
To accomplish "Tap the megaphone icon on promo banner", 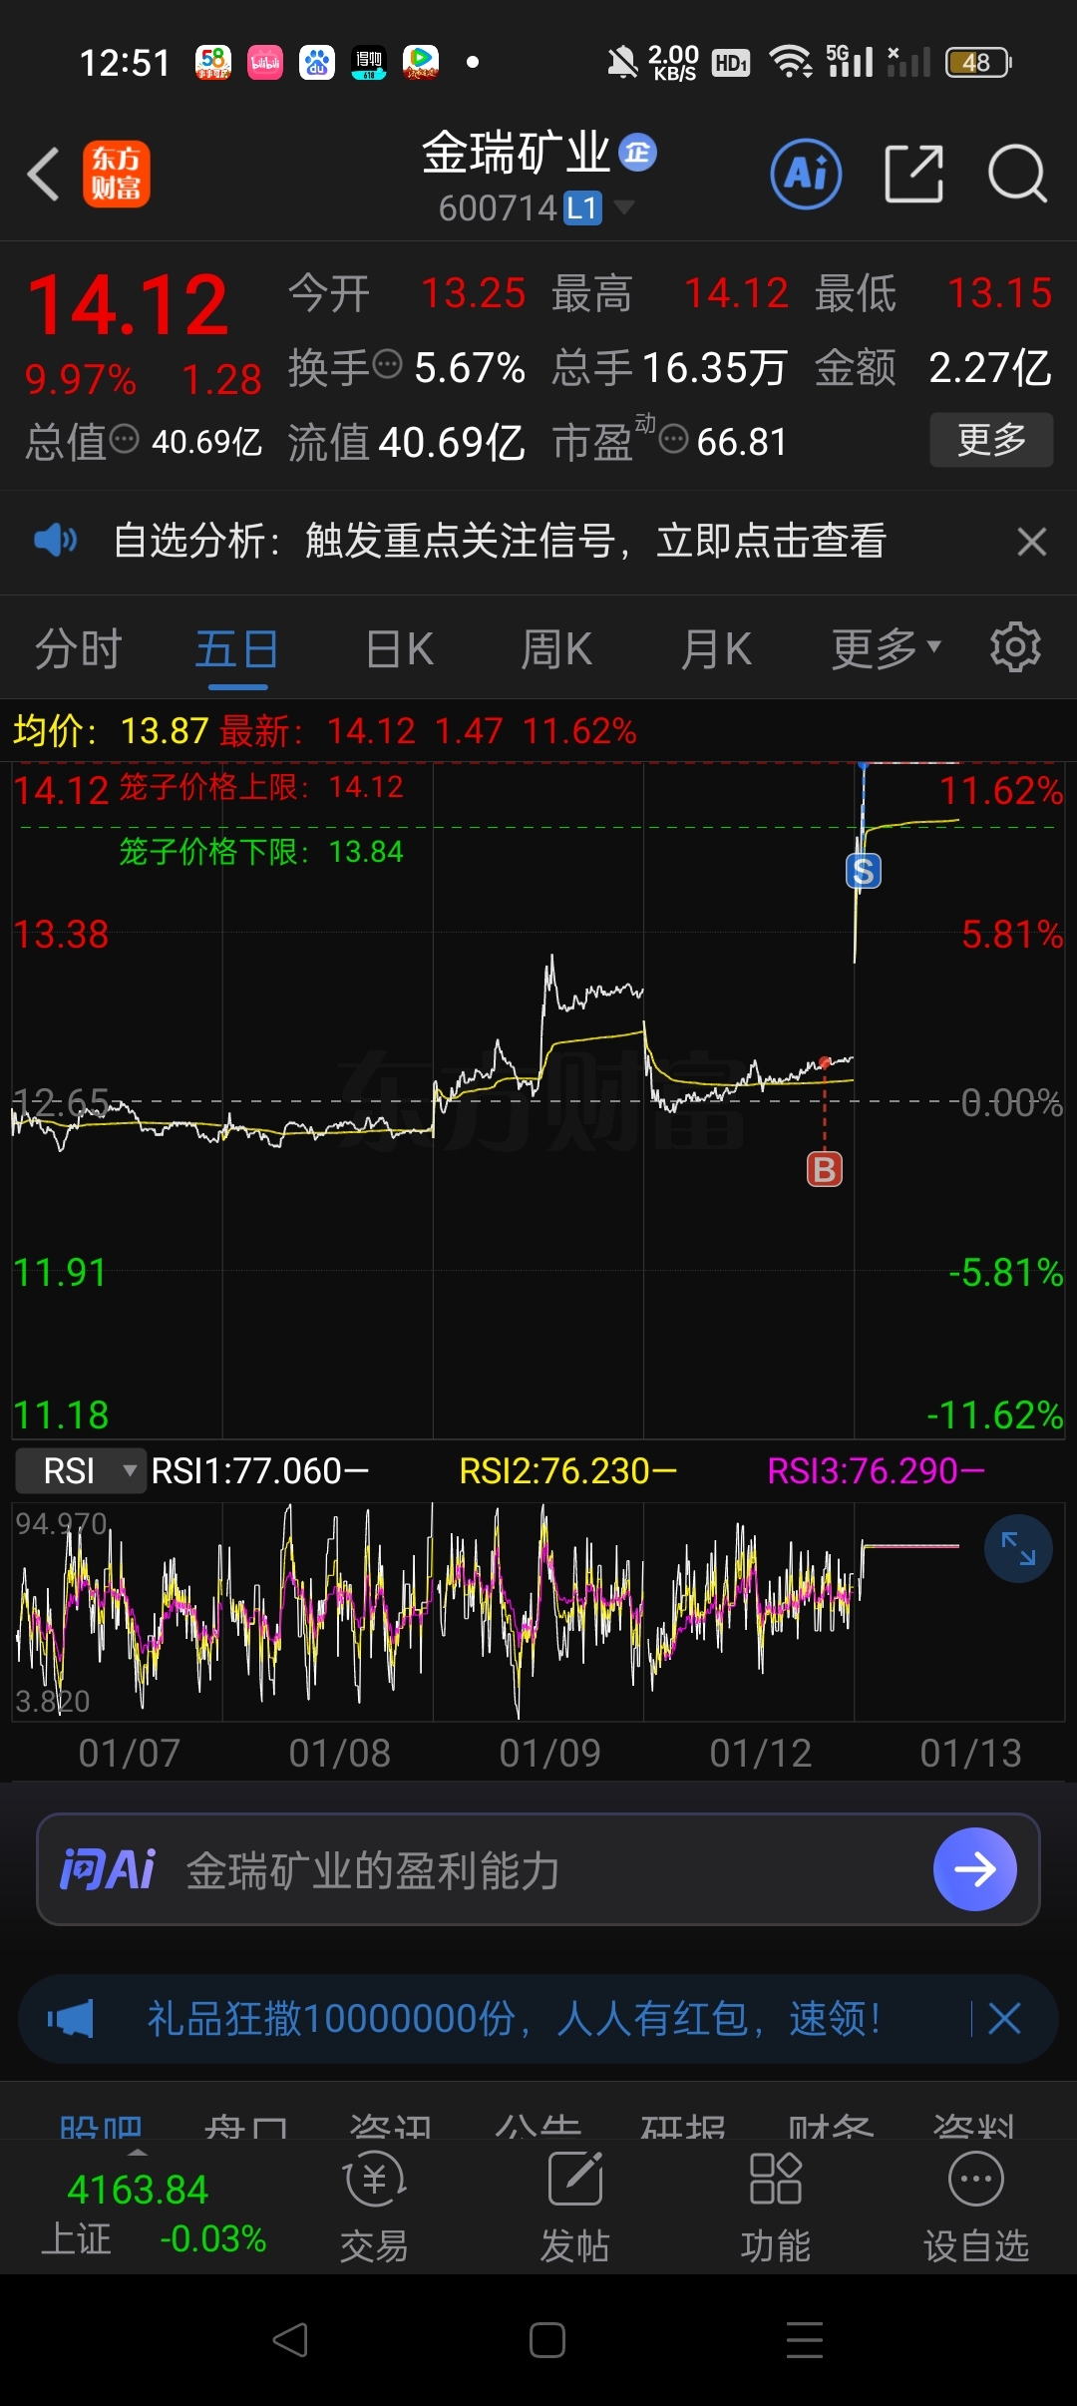I will coord(71,2019).
